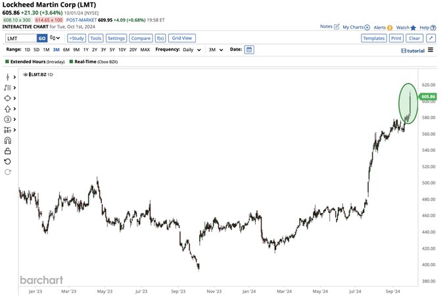Toggle Extended Hours intraday indicator
The image size is (447, 303).
tap(35, 62)
